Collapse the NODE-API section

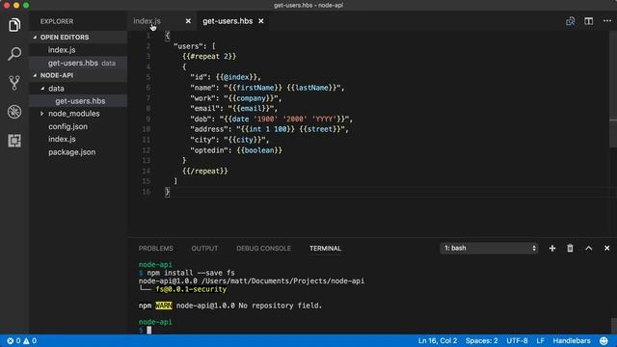tap(78, 75)
